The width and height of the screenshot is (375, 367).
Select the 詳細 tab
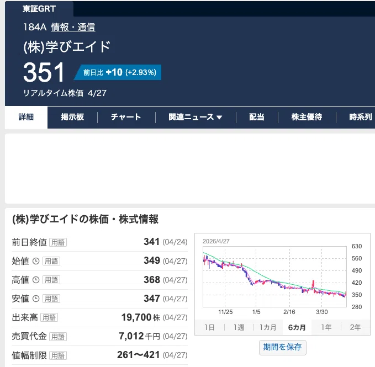point(27,118)
